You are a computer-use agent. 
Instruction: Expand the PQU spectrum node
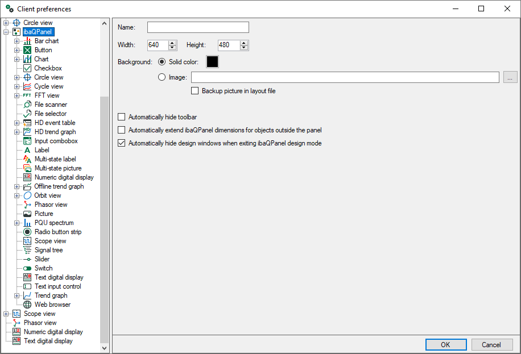click(16, 223)
